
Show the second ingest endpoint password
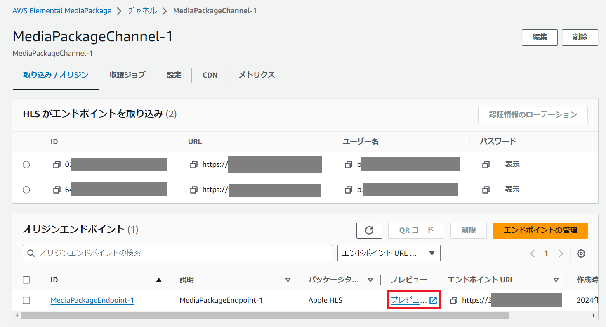point(512,190)
